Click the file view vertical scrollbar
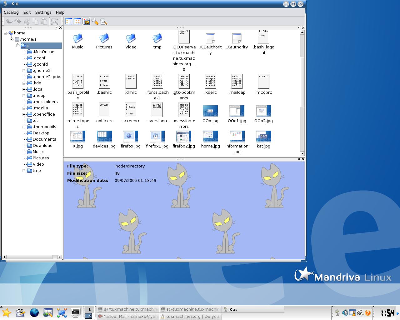 click(x=302, y=91)
